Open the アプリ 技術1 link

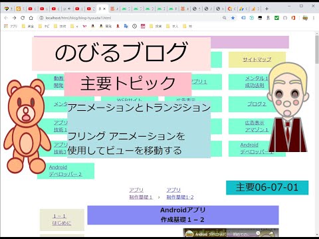point(60,126)
